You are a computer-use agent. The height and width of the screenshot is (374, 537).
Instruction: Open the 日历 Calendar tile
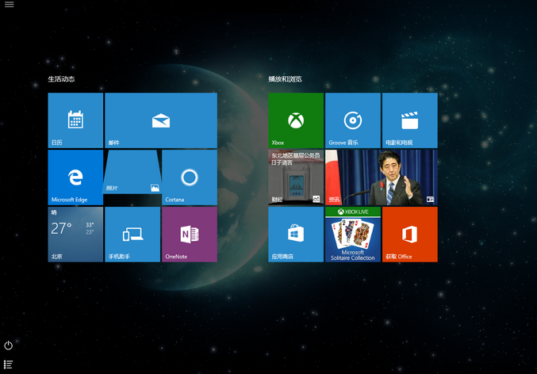pos(75,120)
